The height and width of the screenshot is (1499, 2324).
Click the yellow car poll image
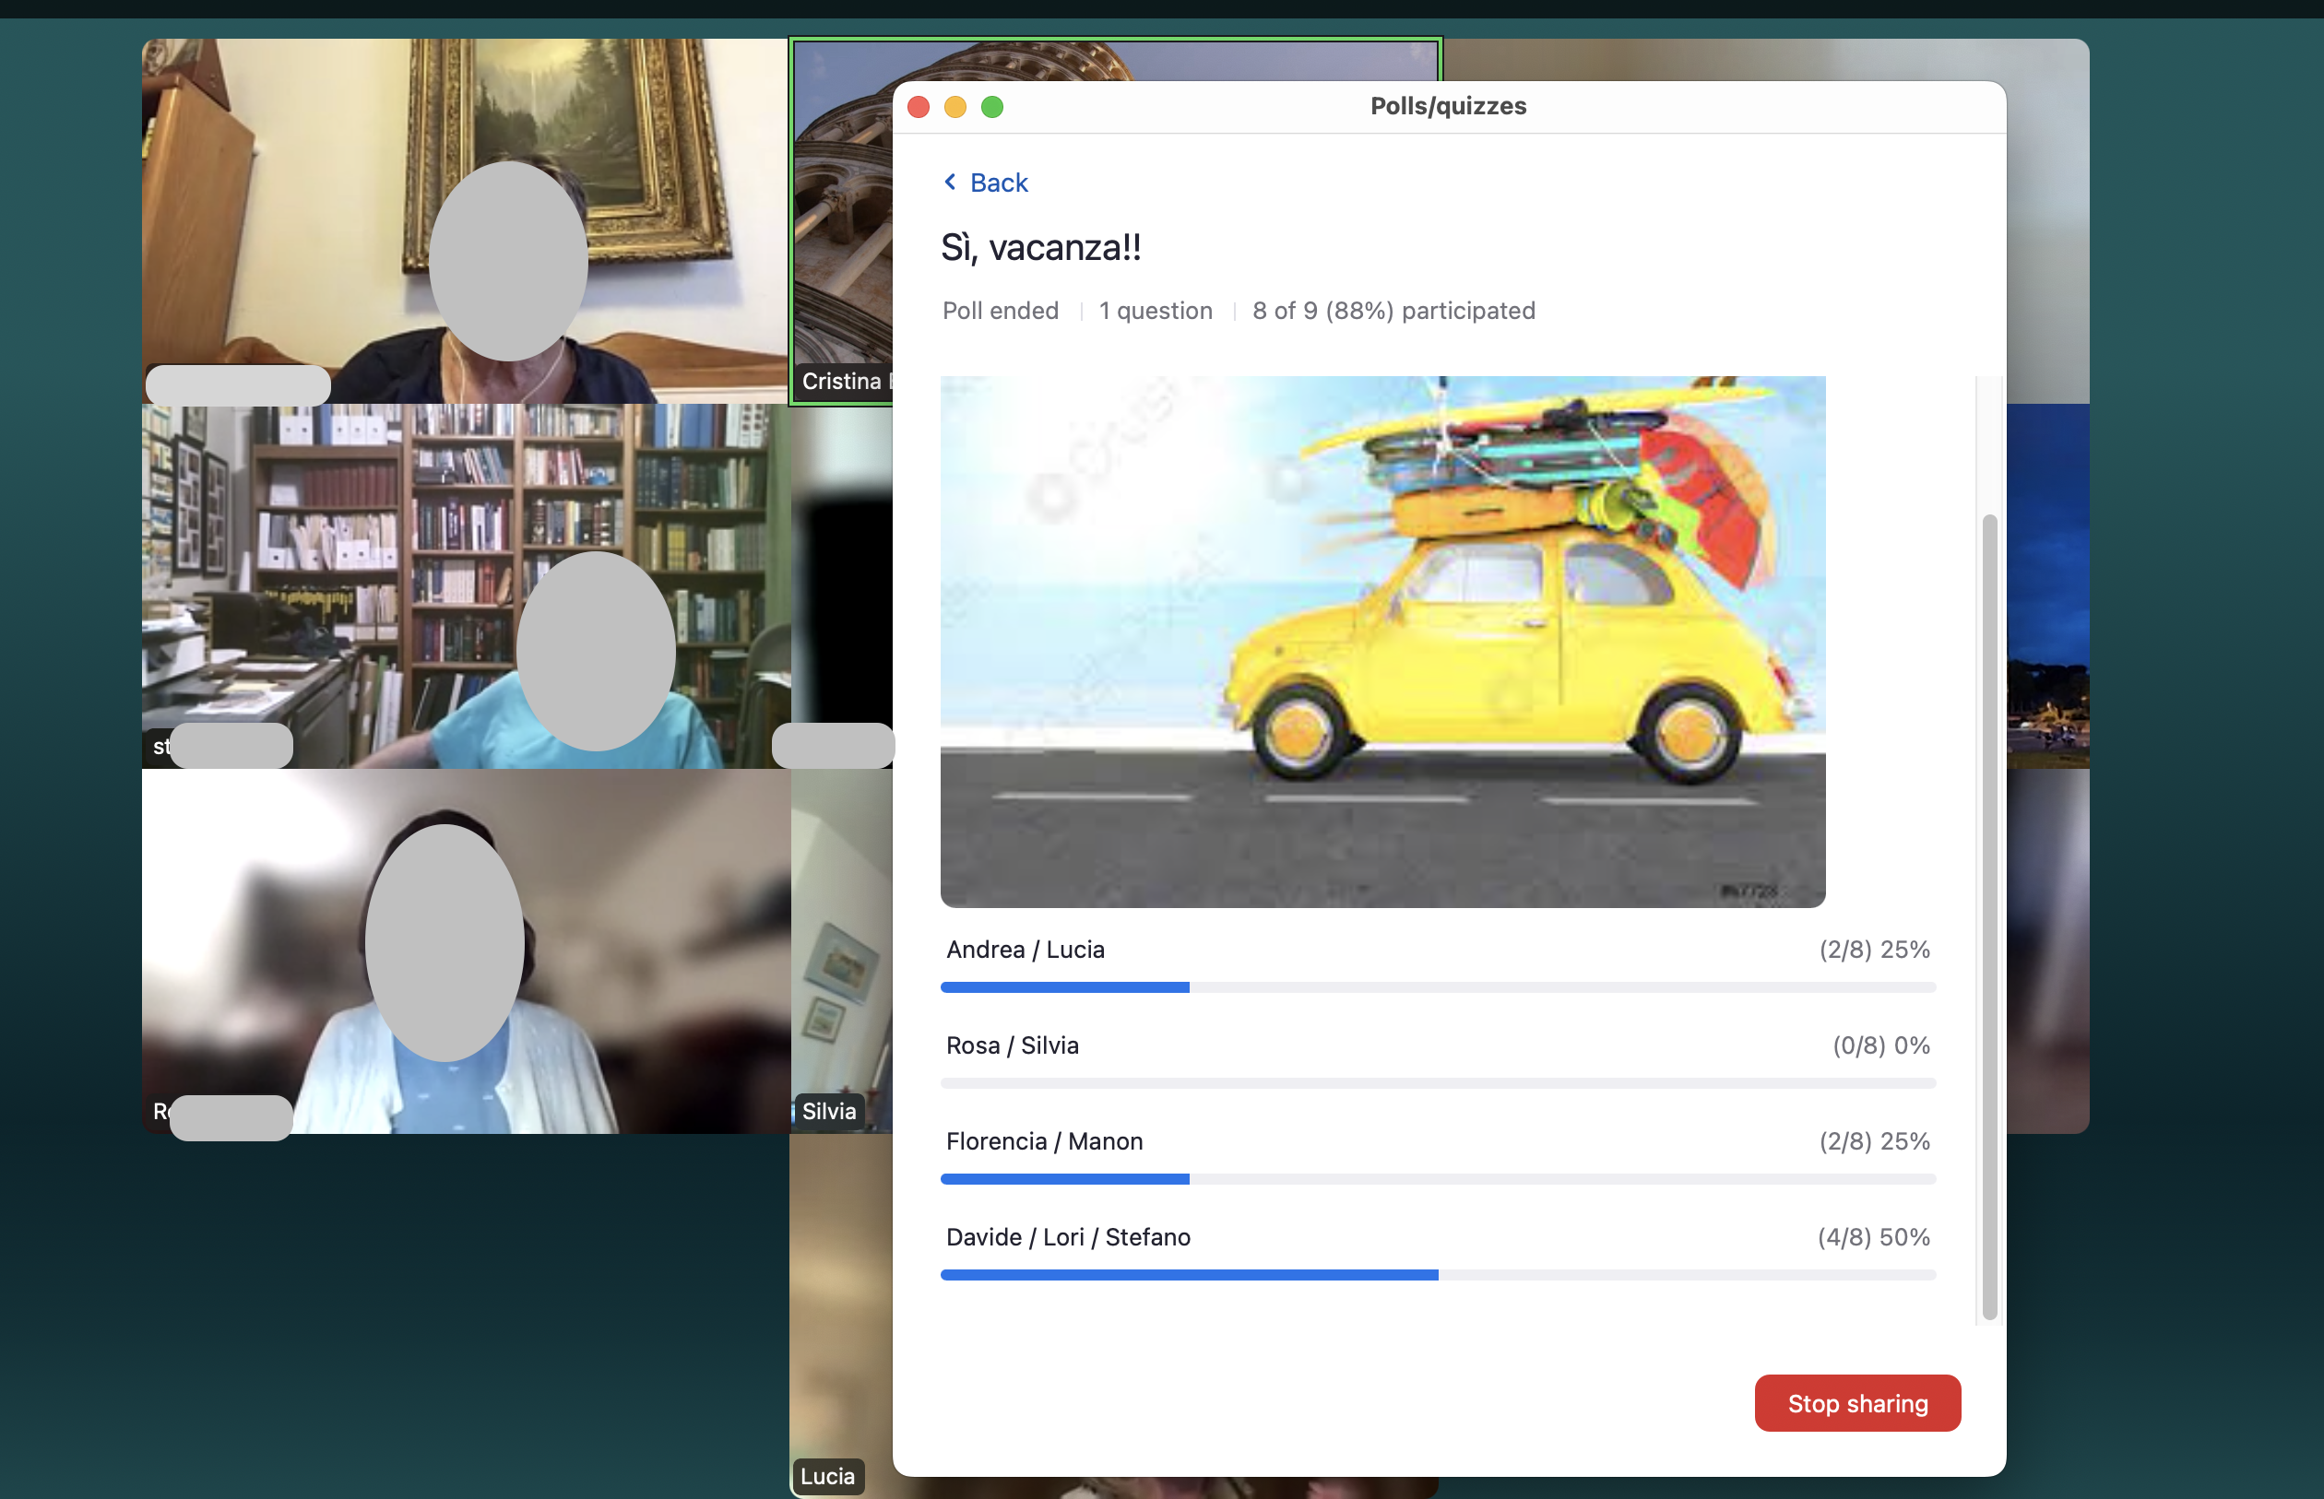[1381, 642]
